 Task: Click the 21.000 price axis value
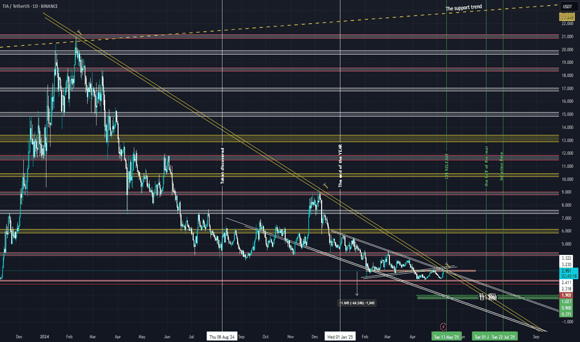point(567,37)
